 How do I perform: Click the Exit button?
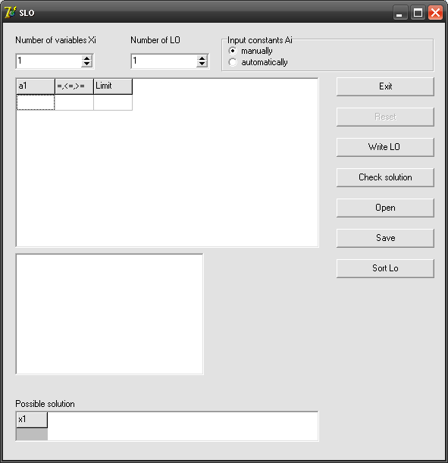coord(385,86)
